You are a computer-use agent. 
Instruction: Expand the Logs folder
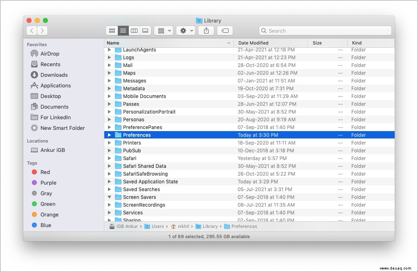pyautogui.click(x=109, y=58)
